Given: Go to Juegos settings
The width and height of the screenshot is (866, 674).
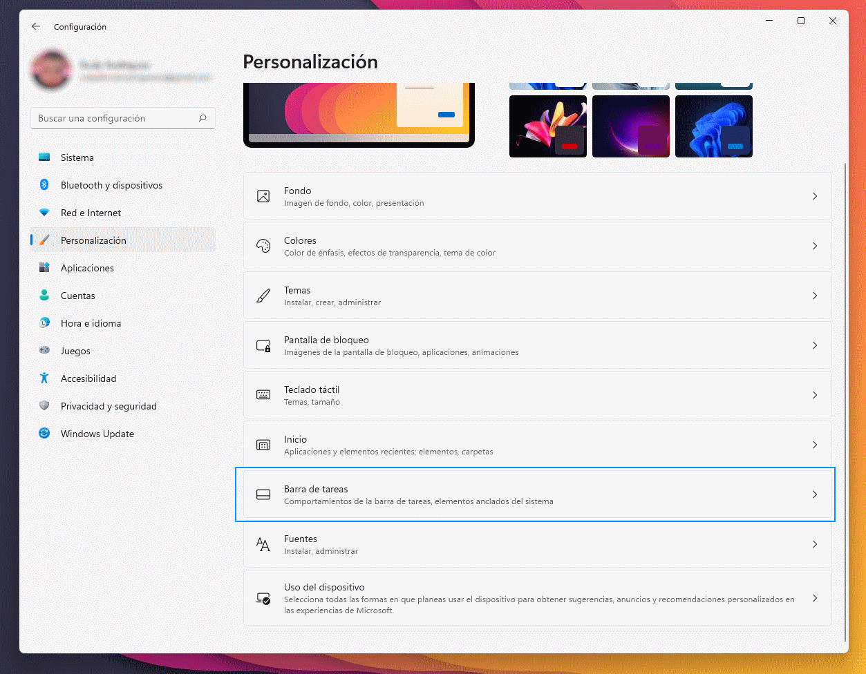Looking at the screenshot, I should pos(123,351).
